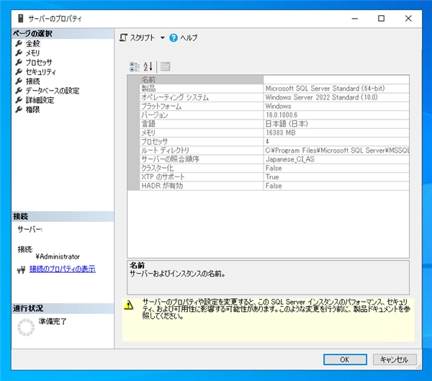The height and width of the screenshot is (381, 432).
Task: Click connection plug icon beside link
Action: point(21,269)
